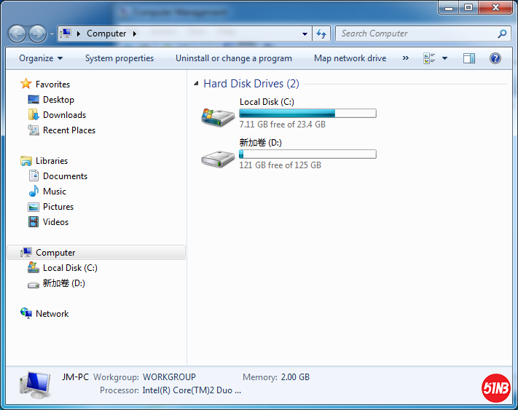Click the D: drive usage bar

point(307,154)
